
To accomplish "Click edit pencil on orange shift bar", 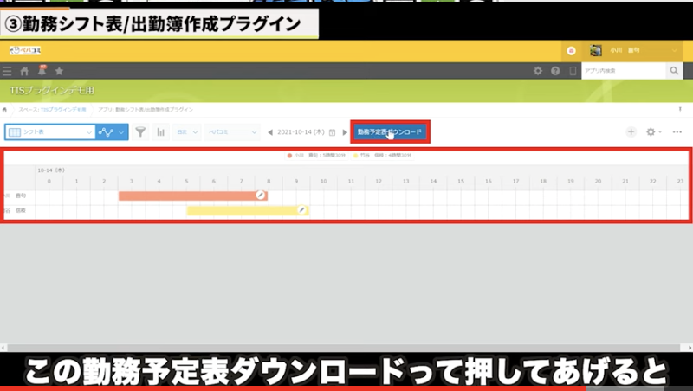I will [x=260, y=195].
